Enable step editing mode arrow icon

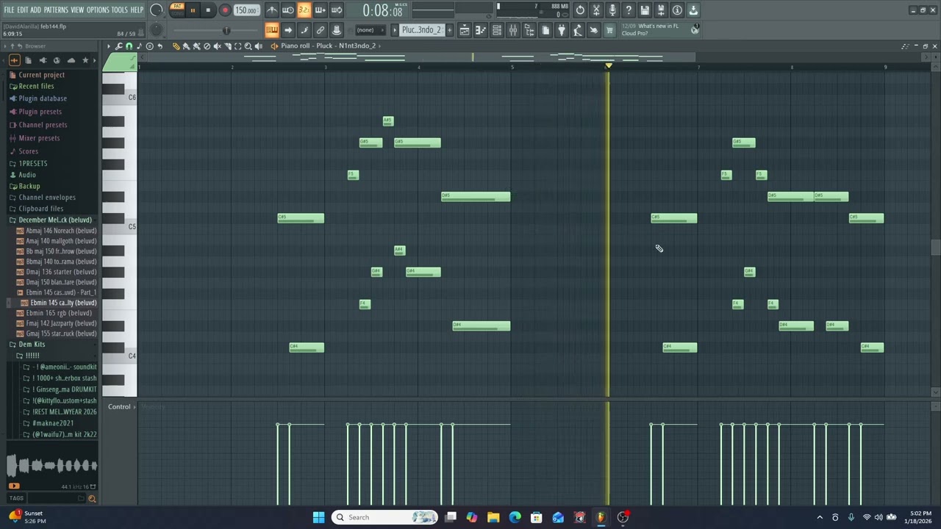(x=288, y=30)
